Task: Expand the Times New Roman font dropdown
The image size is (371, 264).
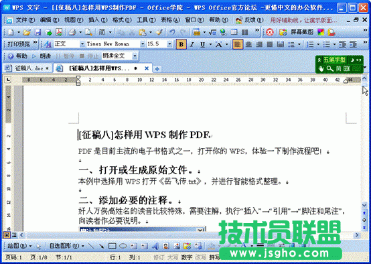Action: [x=143, y=44]
